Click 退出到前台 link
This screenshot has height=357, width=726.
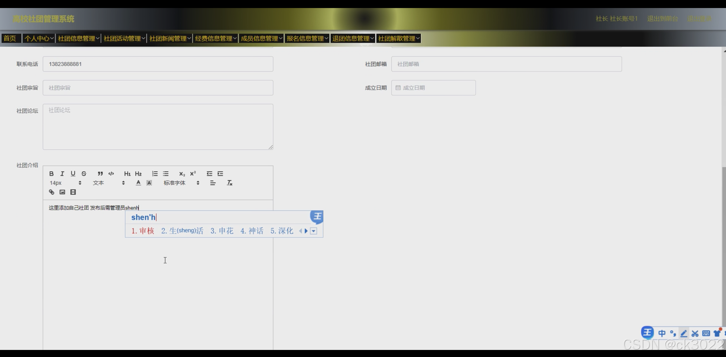coord(662,19)
